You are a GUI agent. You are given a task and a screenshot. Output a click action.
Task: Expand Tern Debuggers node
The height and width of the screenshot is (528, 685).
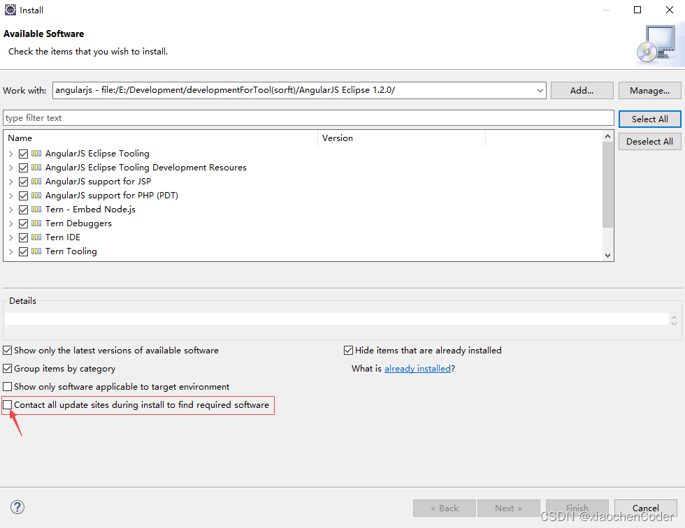[11, 224]
